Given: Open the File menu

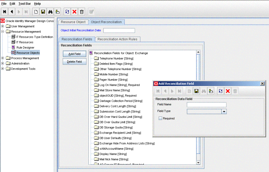Looking at the screenshot, I should point(4,4).
